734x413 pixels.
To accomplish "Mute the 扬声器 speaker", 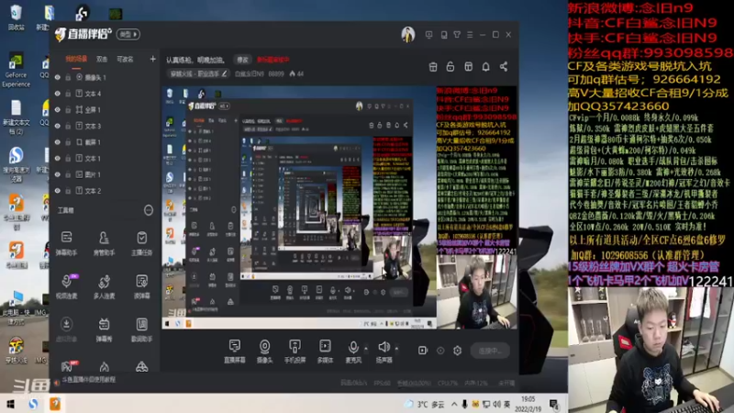I will (x=384, y=352).
